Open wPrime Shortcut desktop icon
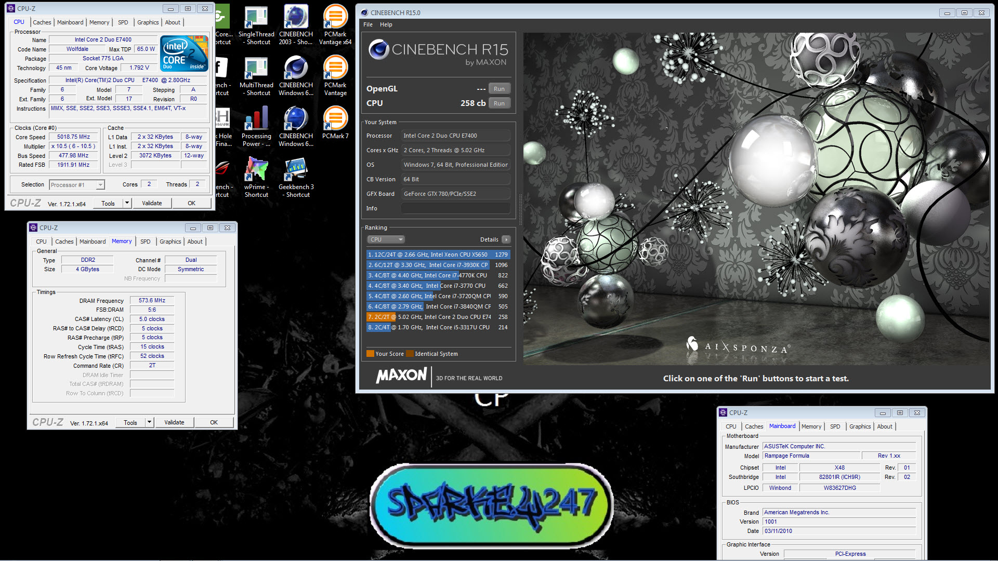 point(256,178)
